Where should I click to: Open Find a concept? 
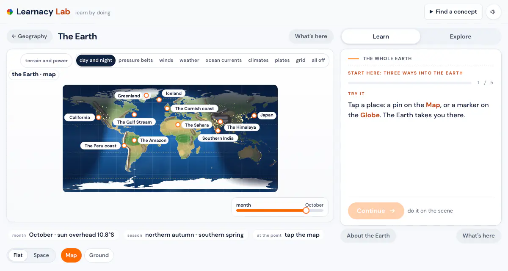click(453, 12)
